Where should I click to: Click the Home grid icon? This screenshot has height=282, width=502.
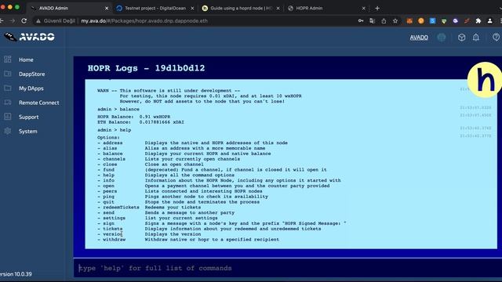click(8, 60)
